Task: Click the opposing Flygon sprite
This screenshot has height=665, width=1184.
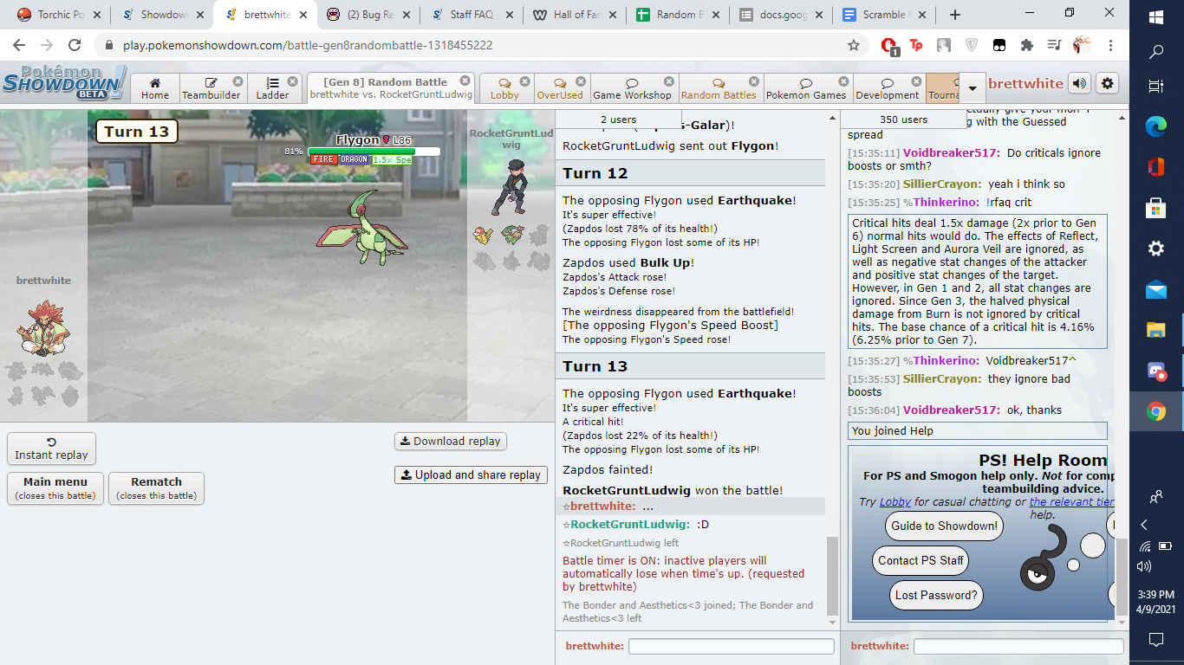Action: [x=362, y=229]
